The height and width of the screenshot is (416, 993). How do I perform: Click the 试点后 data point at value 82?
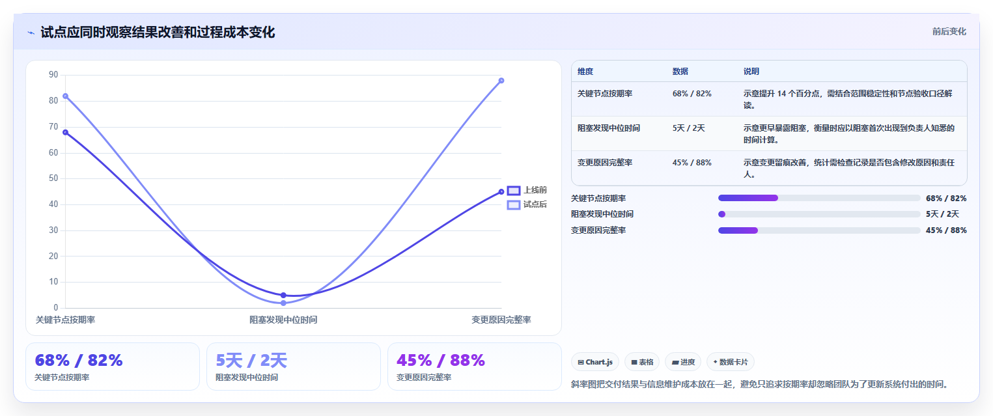click(x=65, y=96)
